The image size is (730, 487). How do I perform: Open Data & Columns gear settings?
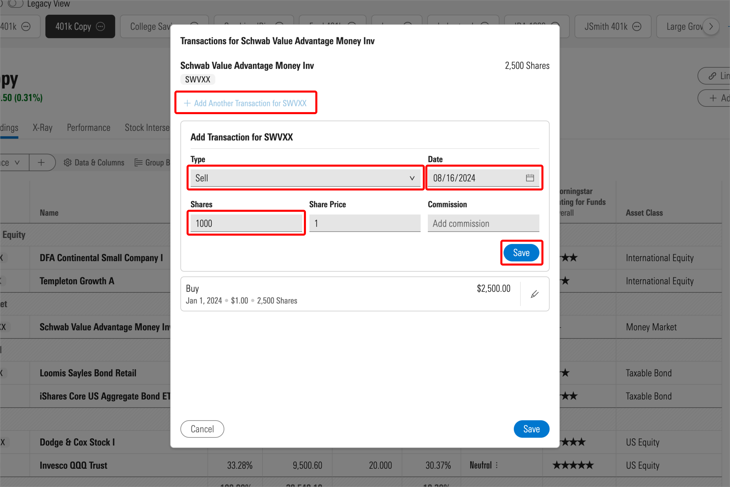click(x=67, y=162)
